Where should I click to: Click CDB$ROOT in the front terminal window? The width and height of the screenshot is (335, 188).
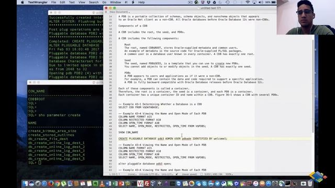click(x=36, y=99)
